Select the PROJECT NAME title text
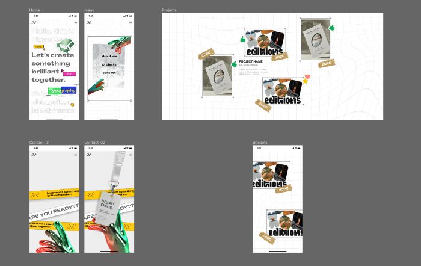 coord(251,61)
